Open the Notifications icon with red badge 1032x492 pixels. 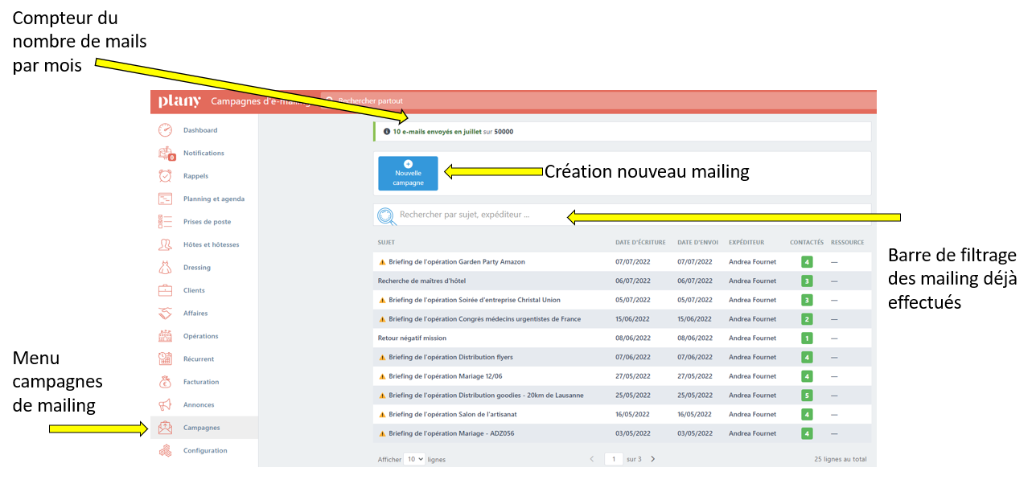pyautogui.click(x=165, y=153)
